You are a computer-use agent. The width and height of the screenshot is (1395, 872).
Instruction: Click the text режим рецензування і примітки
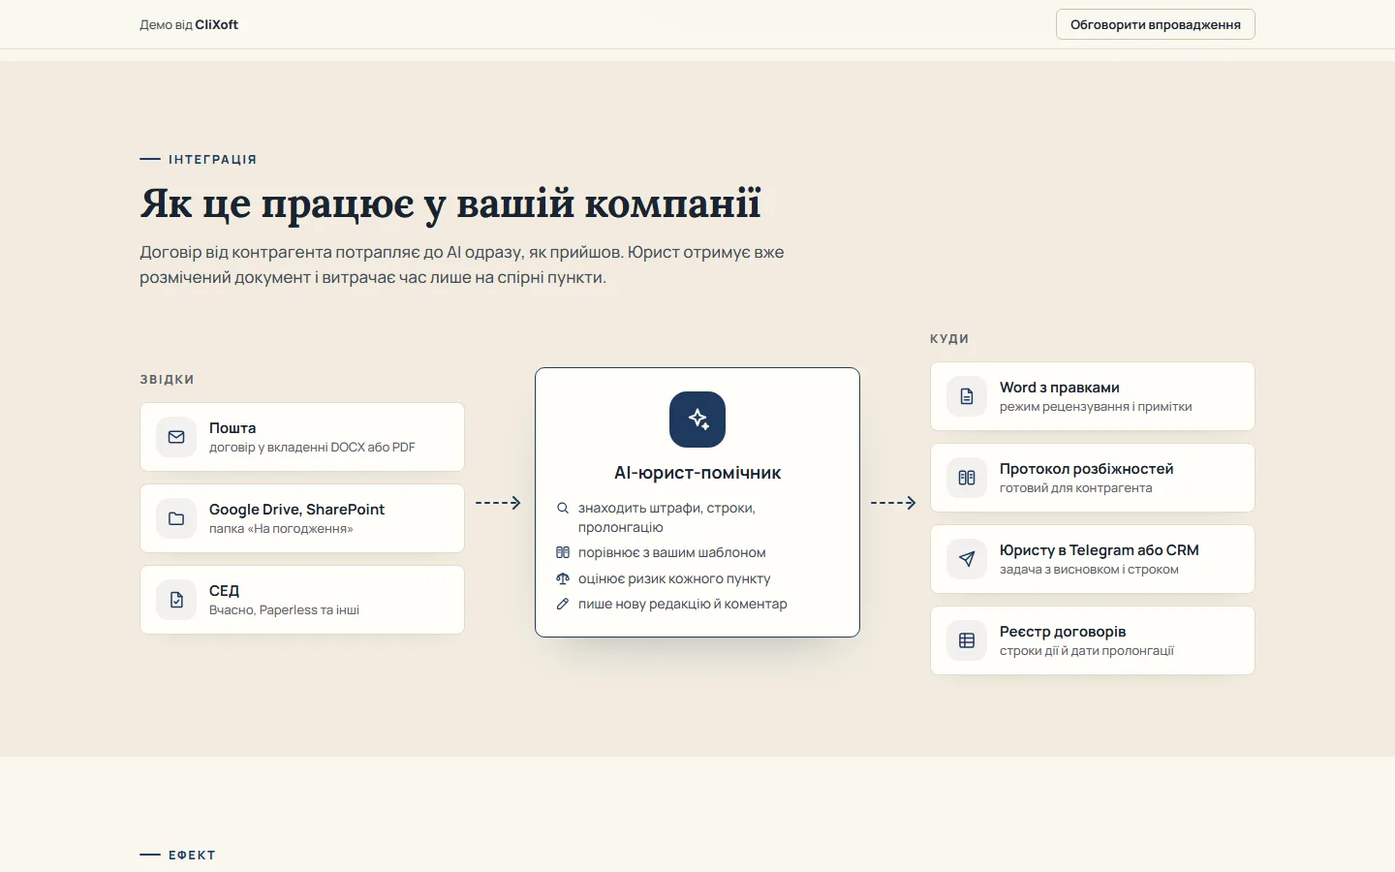click(x=1096, y=407)
